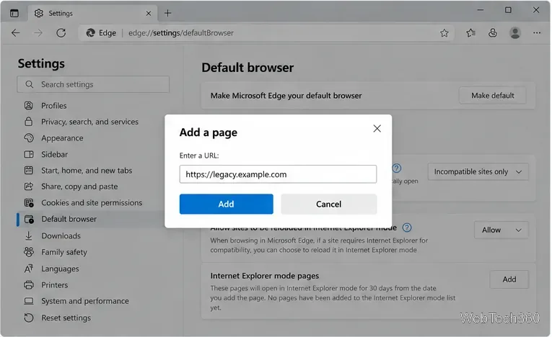The width and height of the screenshot is (552, 337).
Task: Open Settings and more ellipsis menu
Action: point(537,33)
